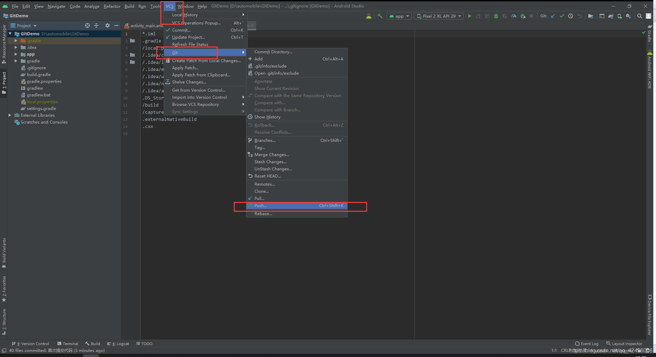Open the Local History submenu

(205, 15)
